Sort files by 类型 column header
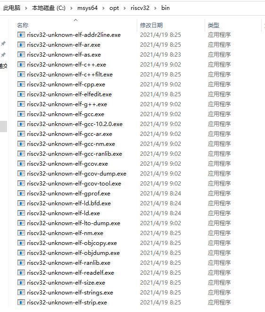265x312 pixels. pos(214,25)
